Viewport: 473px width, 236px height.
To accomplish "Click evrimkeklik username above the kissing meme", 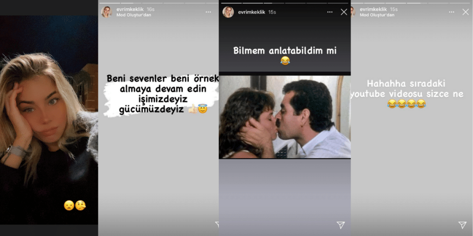I will [252, 12].
